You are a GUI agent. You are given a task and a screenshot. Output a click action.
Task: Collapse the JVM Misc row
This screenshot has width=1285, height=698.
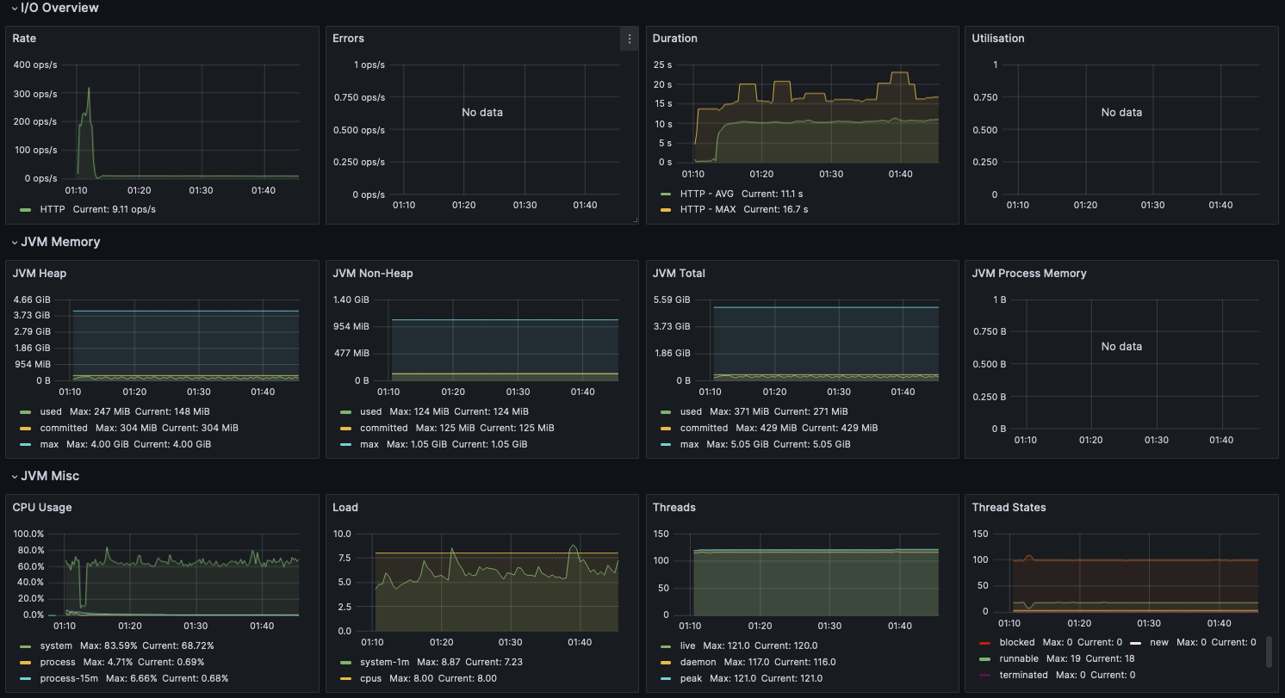click(x=45, y=476)
